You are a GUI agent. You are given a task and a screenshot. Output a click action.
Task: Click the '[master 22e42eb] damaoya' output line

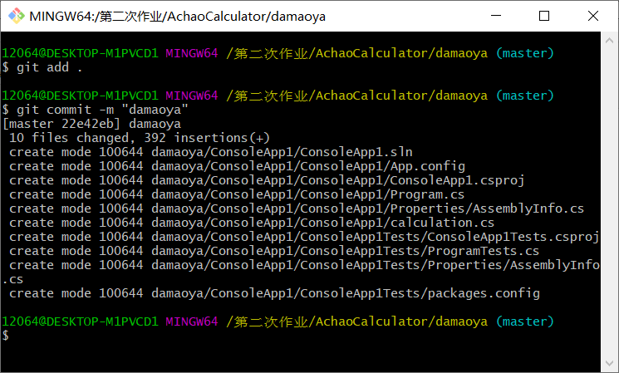(91, 124)
